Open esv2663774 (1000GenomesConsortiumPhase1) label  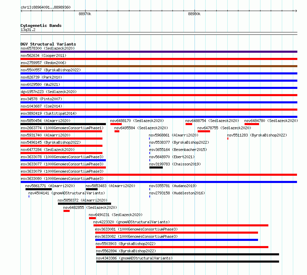(x=62, y=128)
